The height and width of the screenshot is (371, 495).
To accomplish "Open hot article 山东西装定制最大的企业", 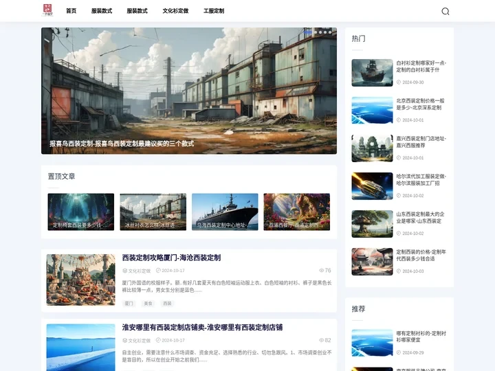I will (x=421, y=218).
